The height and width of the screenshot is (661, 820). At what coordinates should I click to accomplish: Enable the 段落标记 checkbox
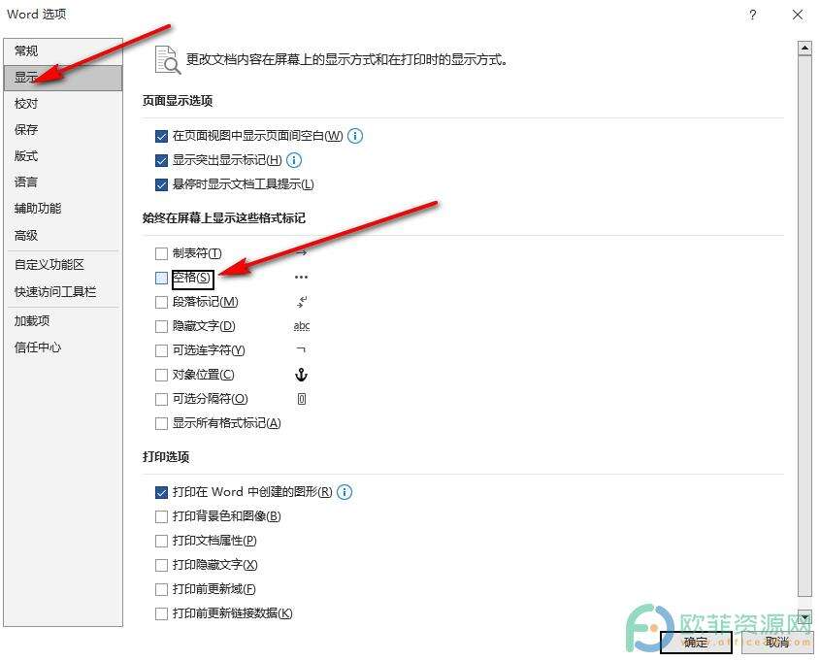point(162,302)
